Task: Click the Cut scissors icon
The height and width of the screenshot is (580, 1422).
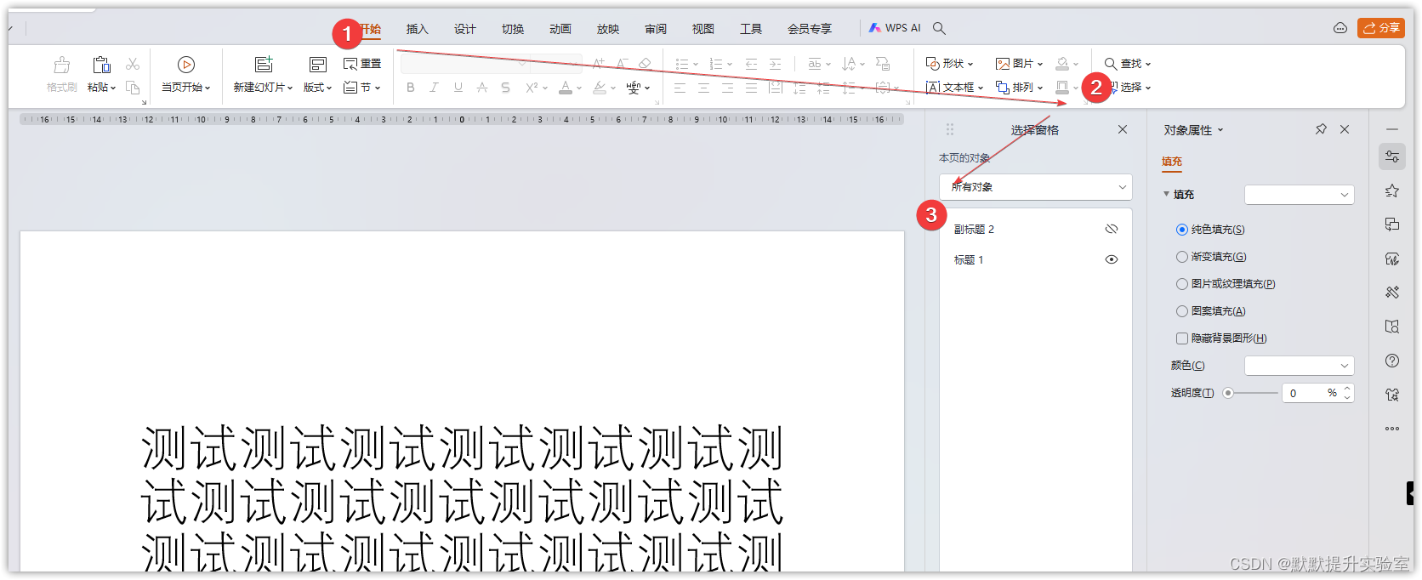Action: point(133,64)
